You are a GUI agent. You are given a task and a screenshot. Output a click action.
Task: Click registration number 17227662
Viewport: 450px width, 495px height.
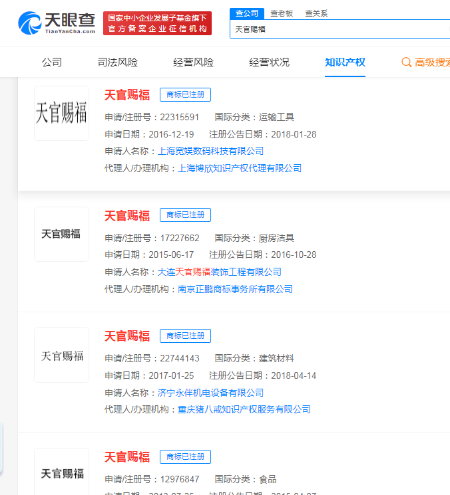coord(180,238)
